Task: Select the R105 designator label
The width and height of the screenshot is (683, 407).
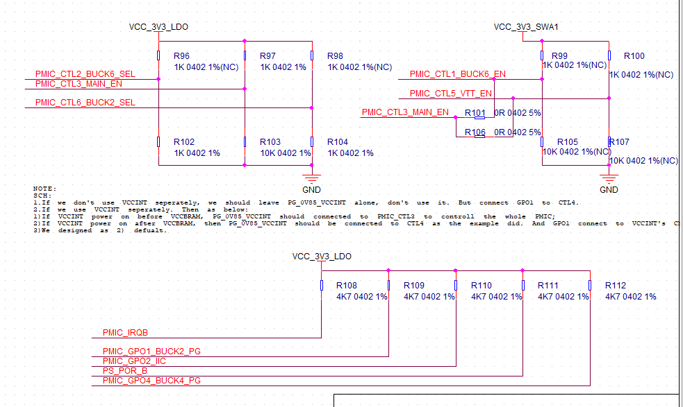Action: (x=568, y=142)
